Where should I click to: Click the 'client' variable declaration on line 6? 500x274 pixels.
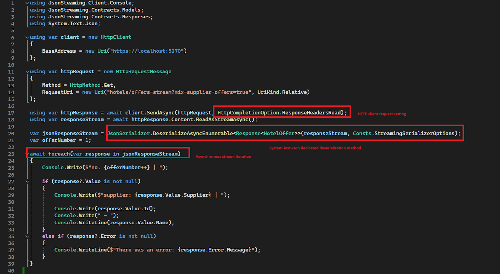(70, 37)
